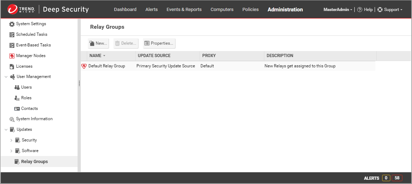This screenshot has height=184, width=412.
Task: Click the red alerts count 58
Action: (x=397, y=178)
